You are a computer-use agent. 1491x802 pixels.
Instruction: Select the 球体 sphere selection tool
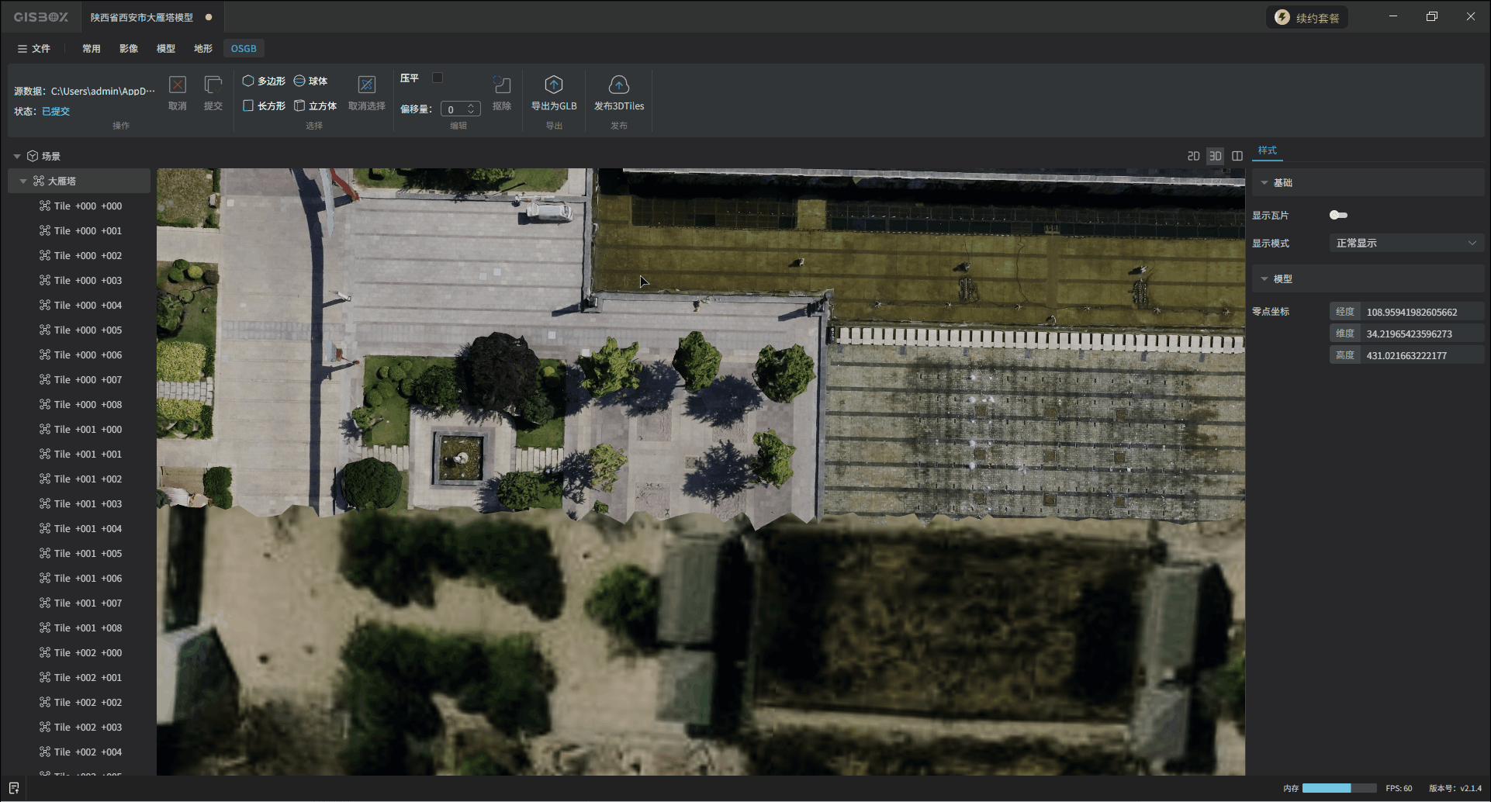point(310,81)
